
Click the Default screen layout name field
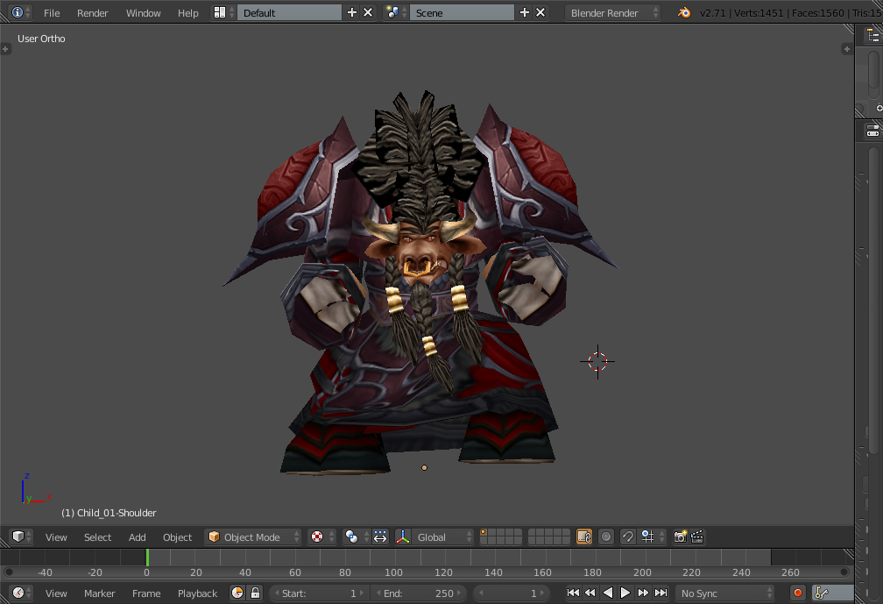[289, 12]
